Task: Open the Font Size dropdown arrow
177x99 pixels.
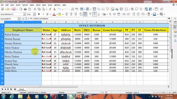Action: tap(34, 14)
